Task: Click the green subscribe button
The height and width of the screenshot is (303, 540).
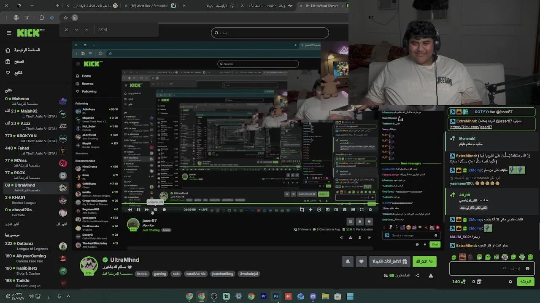Action: coord(424,261)
